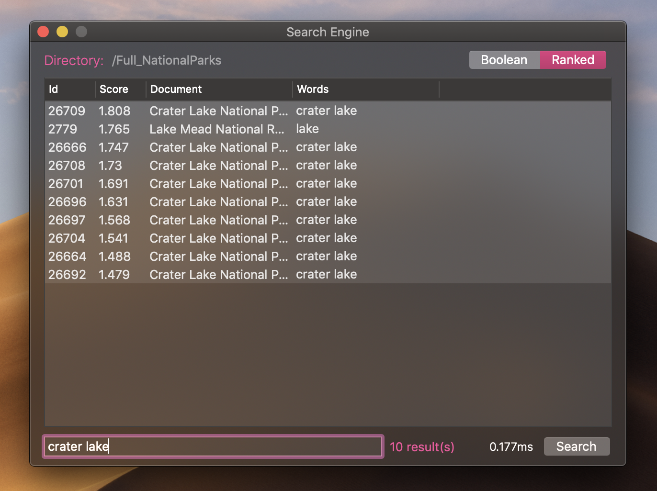Screen dimensions: 657x491
Task: Click the score value 1.541
Action: click(113, 238)
